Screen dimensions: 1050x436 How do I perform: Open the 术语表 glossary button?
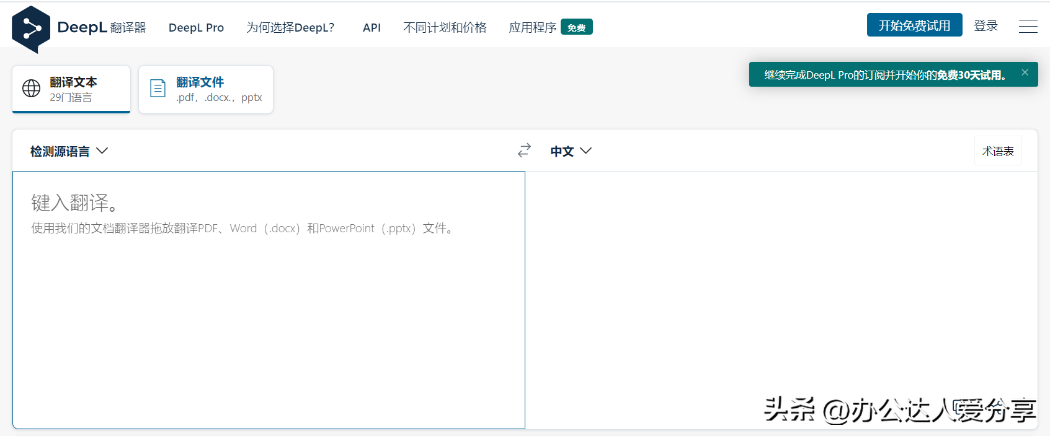[x=998, y=150]
